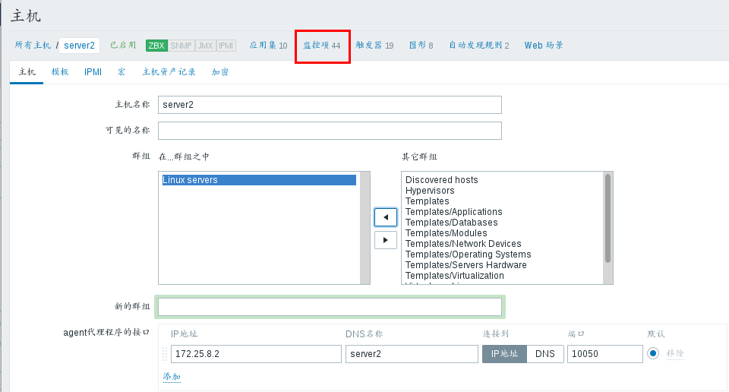Switch to the 模板 tab
The image size is (729, 392).
click(x=60, y=72)
